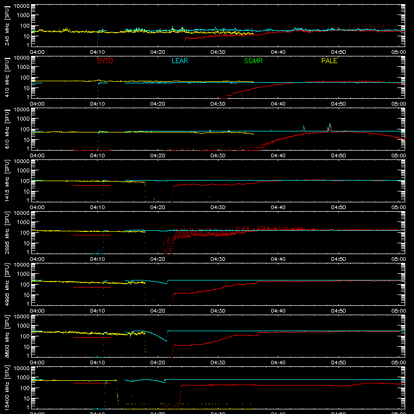Select the 4995 MHz [SFU] axis title

pos(7,285)
